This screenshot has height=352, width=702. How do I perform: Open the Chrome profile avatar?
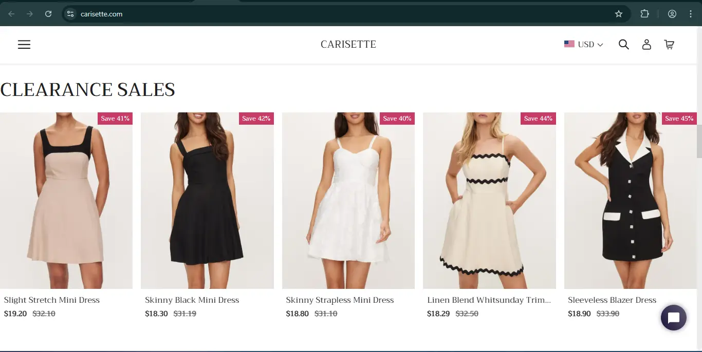coord(672,14)
